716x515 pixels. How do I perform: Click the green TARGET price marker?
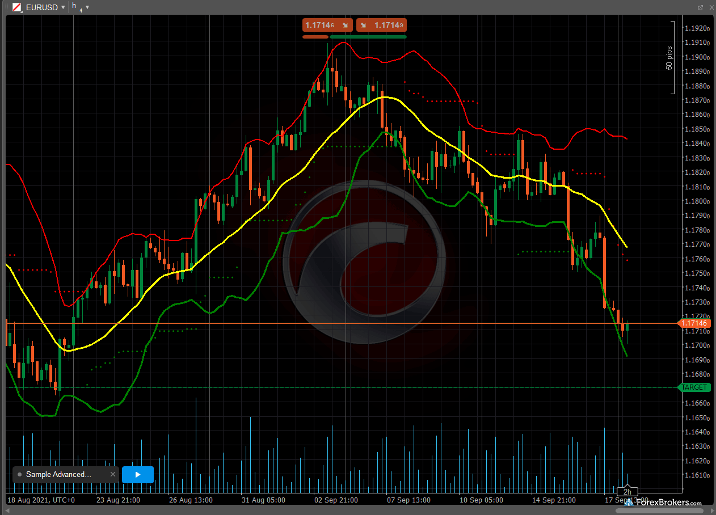(694, 387)
